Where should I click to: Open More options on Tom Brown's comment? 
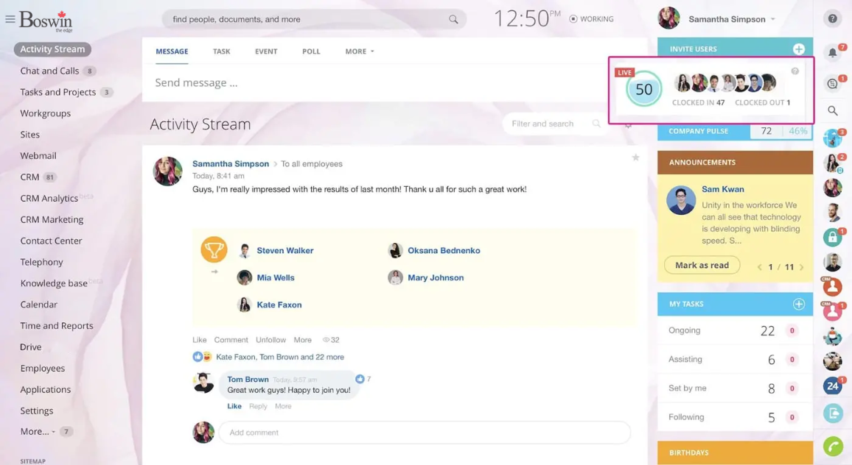[283, 406]
